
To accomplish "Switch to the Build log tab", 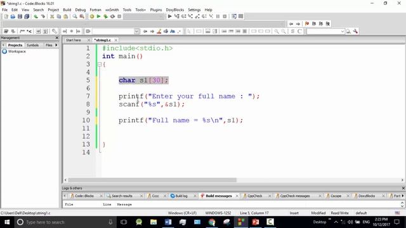I will [181, 196].
